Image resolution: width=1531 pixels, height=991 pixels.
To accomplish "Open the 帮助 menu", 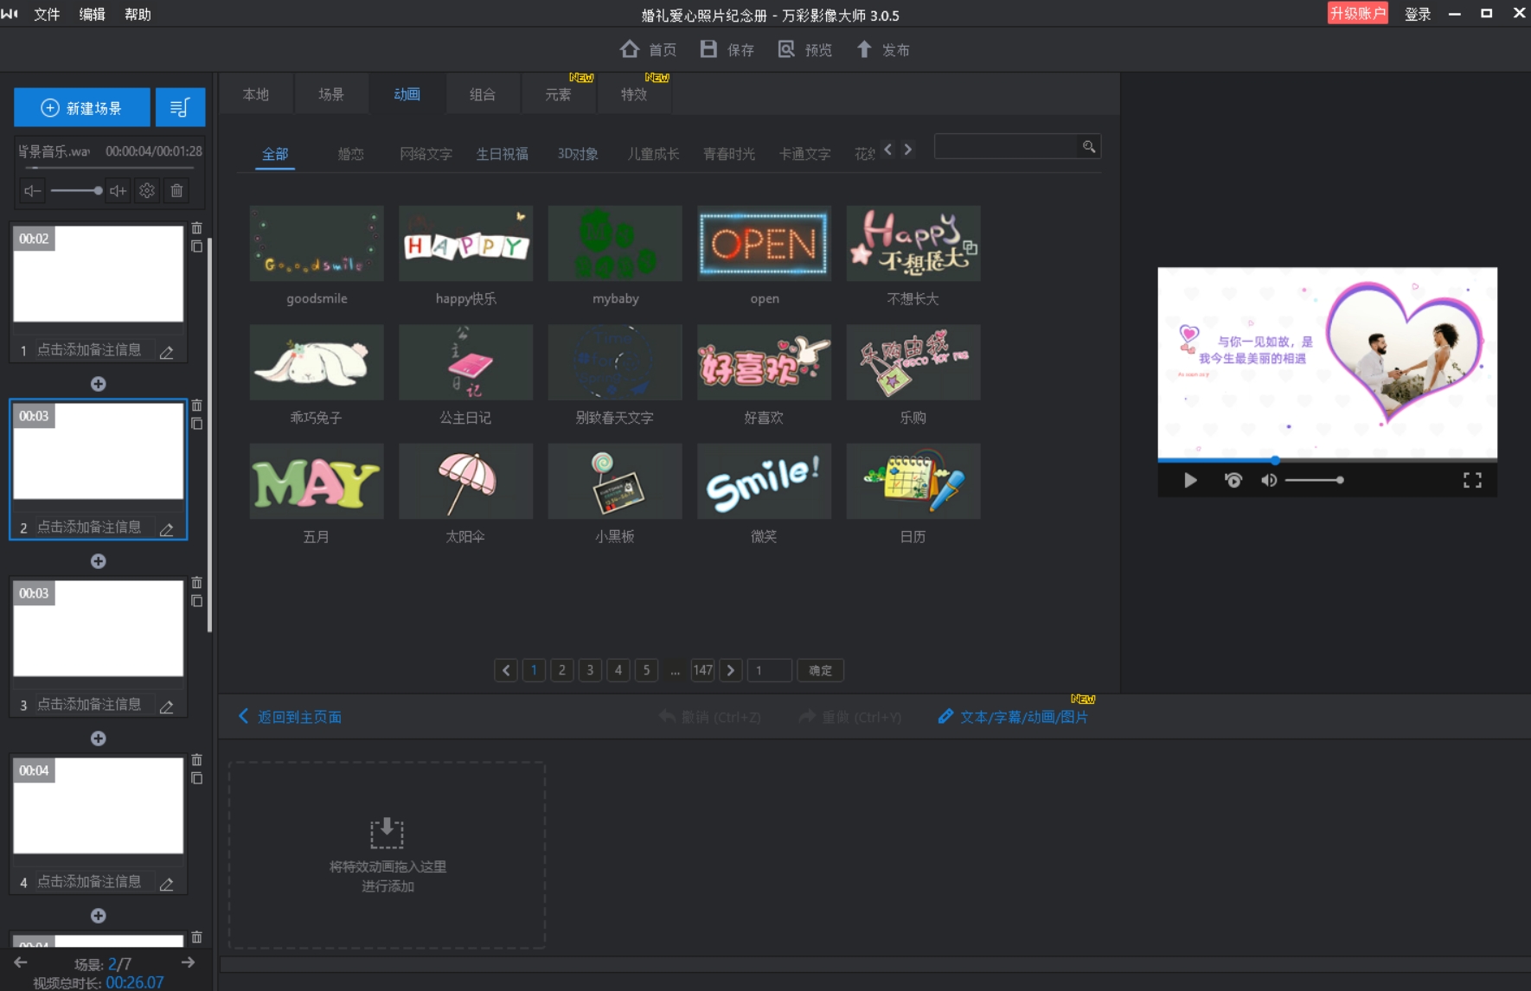I will (x=138, y=14).
